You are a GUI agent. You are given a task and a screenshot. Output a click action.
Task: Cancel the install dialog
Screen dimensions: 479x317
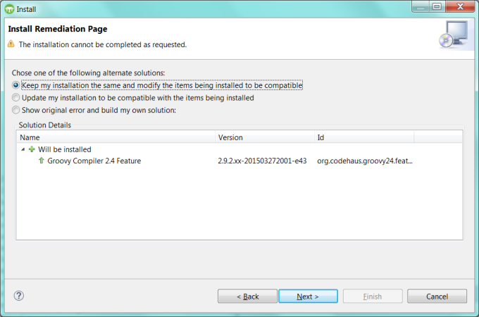pos(437,297)
